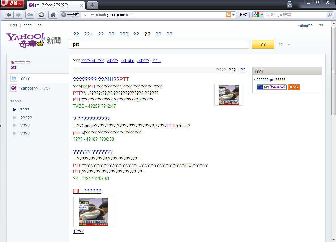Minimize the Opera window
Image resolution: width=336 pixels, height=242 pixels.
[309, 3]
